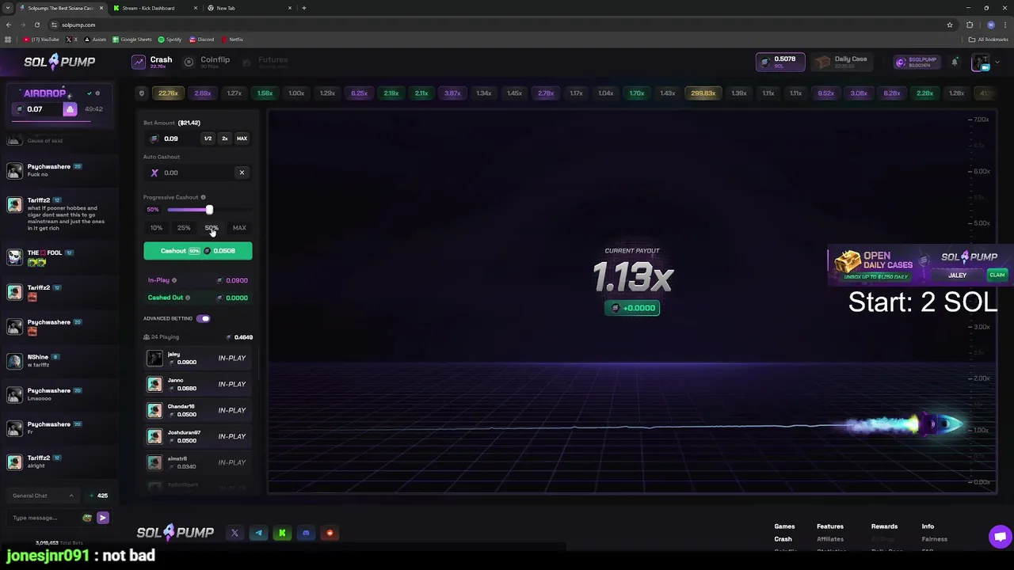This screenshot has height=570, width=1014.
Task: Halve the bet with 1/2 button
Action: pyautogui.click(x=208, y=139)
